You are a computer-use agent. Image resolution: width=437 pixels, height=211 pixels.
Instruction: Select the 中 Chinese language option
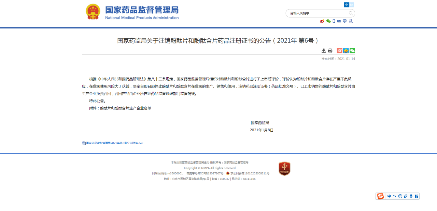click(346, 5)
